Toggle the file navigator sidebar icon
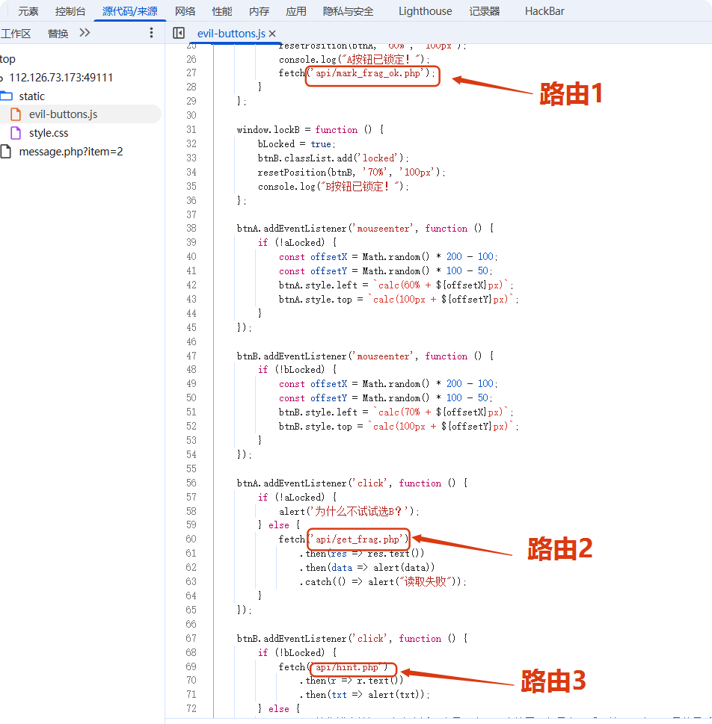This screenshot has width=712, height=724. (x=179, y=33)
